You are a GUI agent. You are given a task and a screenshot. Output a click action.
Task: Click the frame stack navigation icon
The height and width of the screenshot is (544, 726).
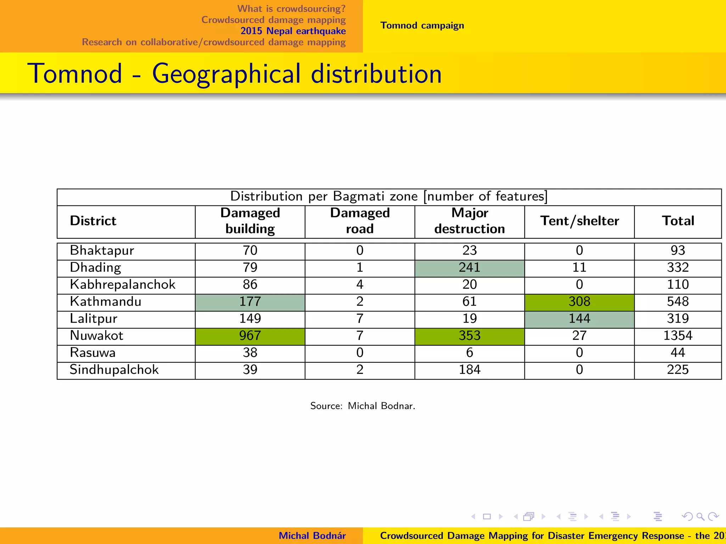[x=529, y=517]
